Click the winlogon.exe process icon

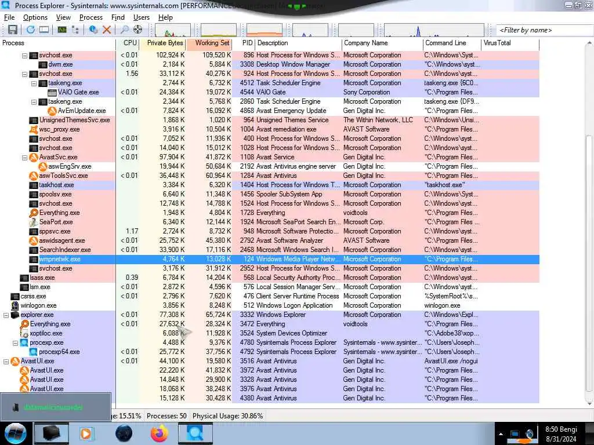[x=15, y=305]
